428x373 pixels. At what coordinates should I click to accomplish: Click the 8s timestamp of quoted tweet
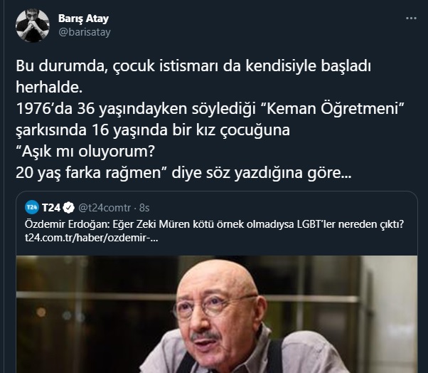click(144, 208)
